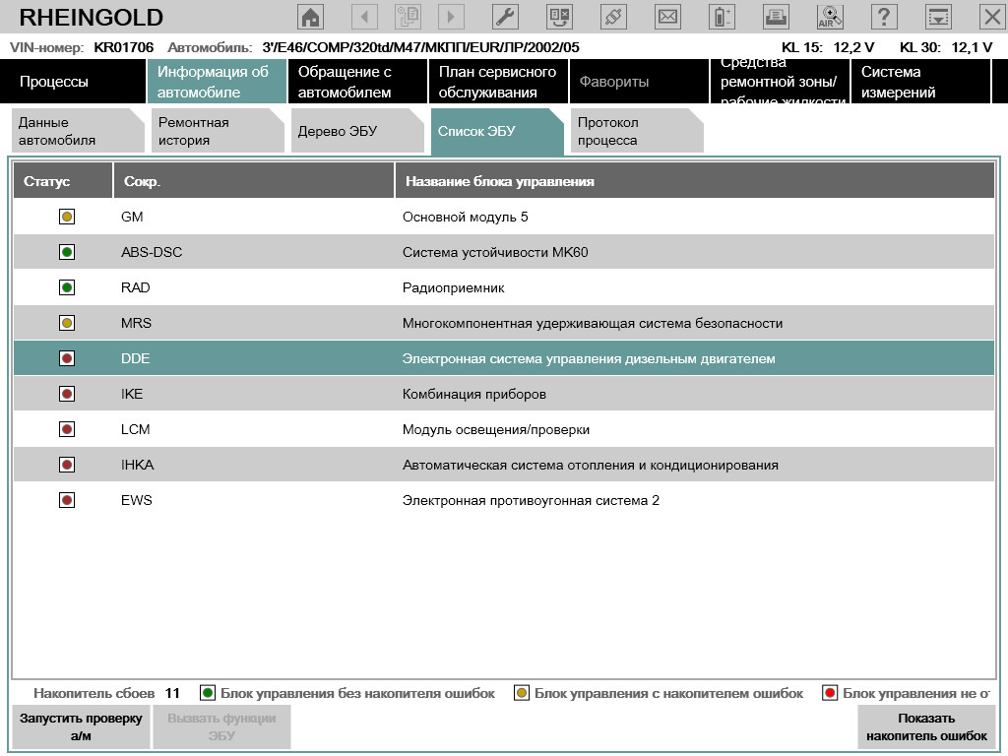Open the Процессы main tab
Viewport: 1008px width, 756px height.
[x=73, y=82]
